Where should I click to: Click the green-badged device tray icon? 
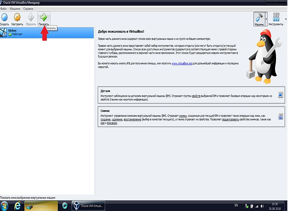[x=247, y=206]
